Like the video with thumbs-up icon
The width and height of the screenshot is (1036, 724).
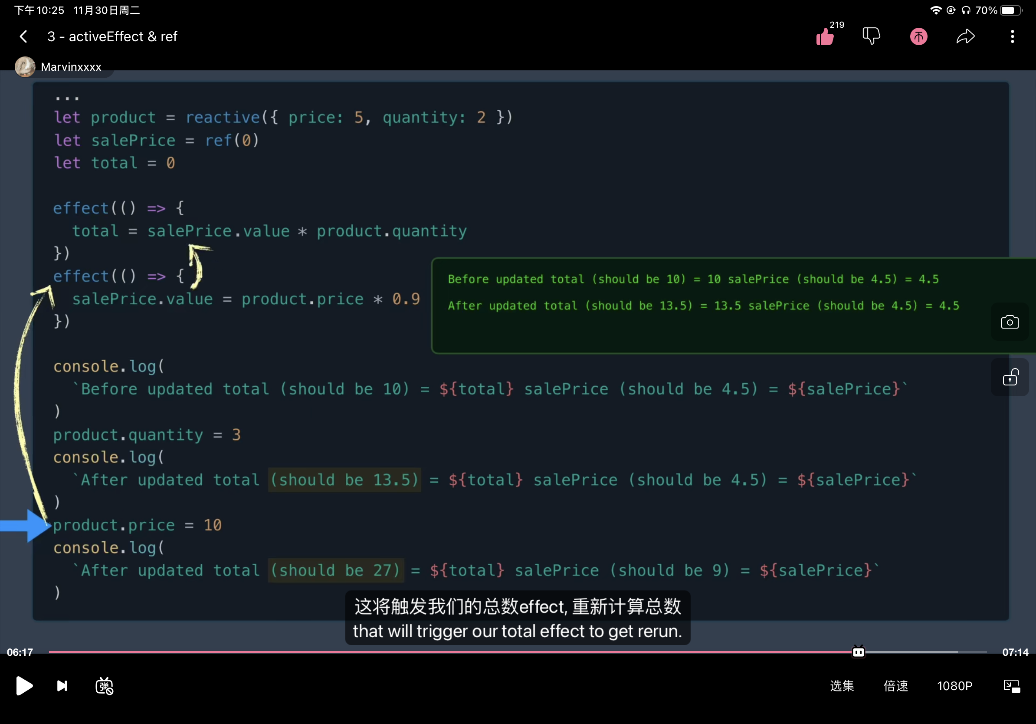tap(825, 36)
